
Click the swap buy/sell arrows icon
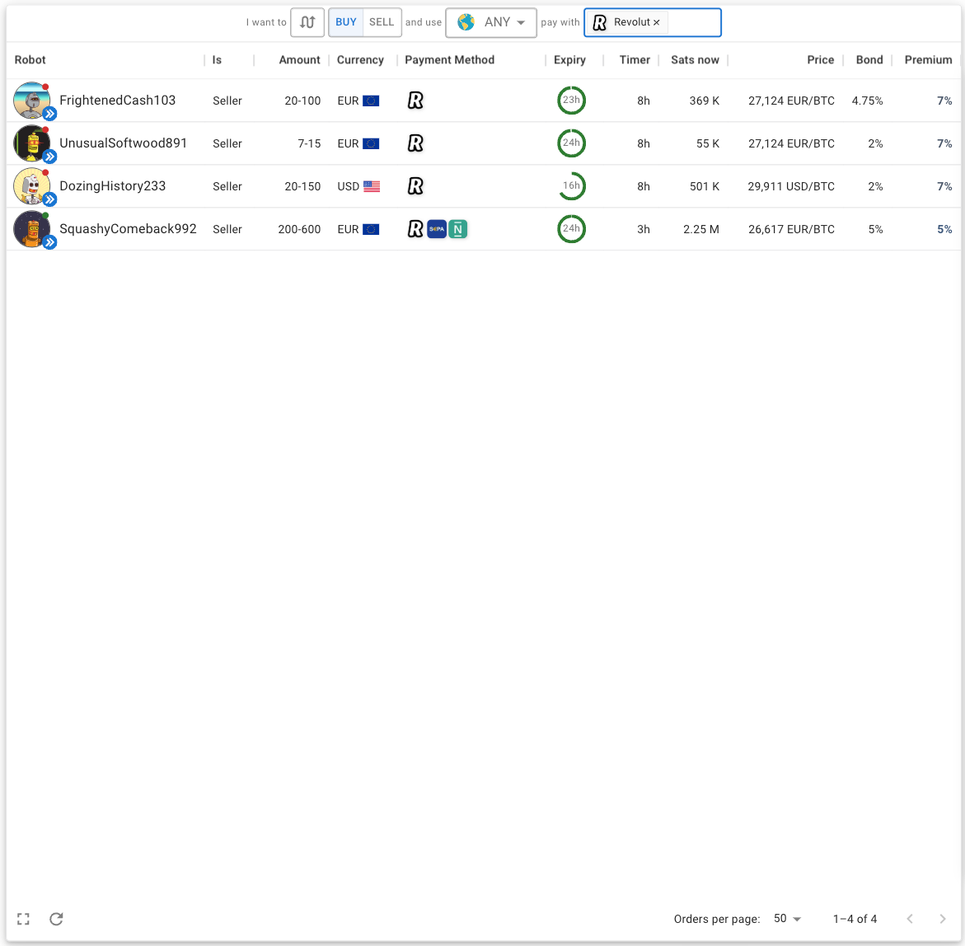coord(307,23)
